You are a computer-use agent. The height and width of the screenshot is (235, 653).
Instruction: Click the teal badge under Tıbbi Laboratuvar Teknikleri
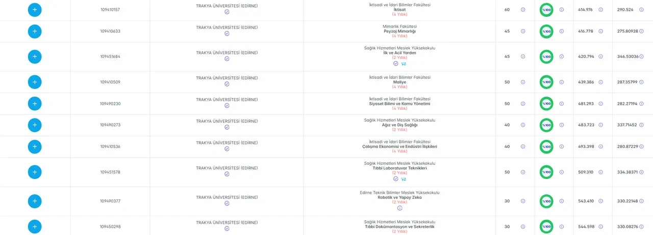(x=404, y=179)
